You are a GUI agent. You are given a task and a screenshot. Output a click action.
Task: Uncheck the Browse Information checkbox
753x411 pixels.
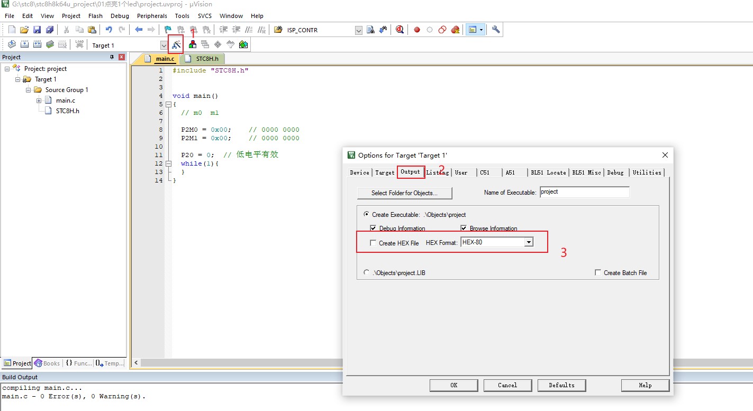click(464, 229)
